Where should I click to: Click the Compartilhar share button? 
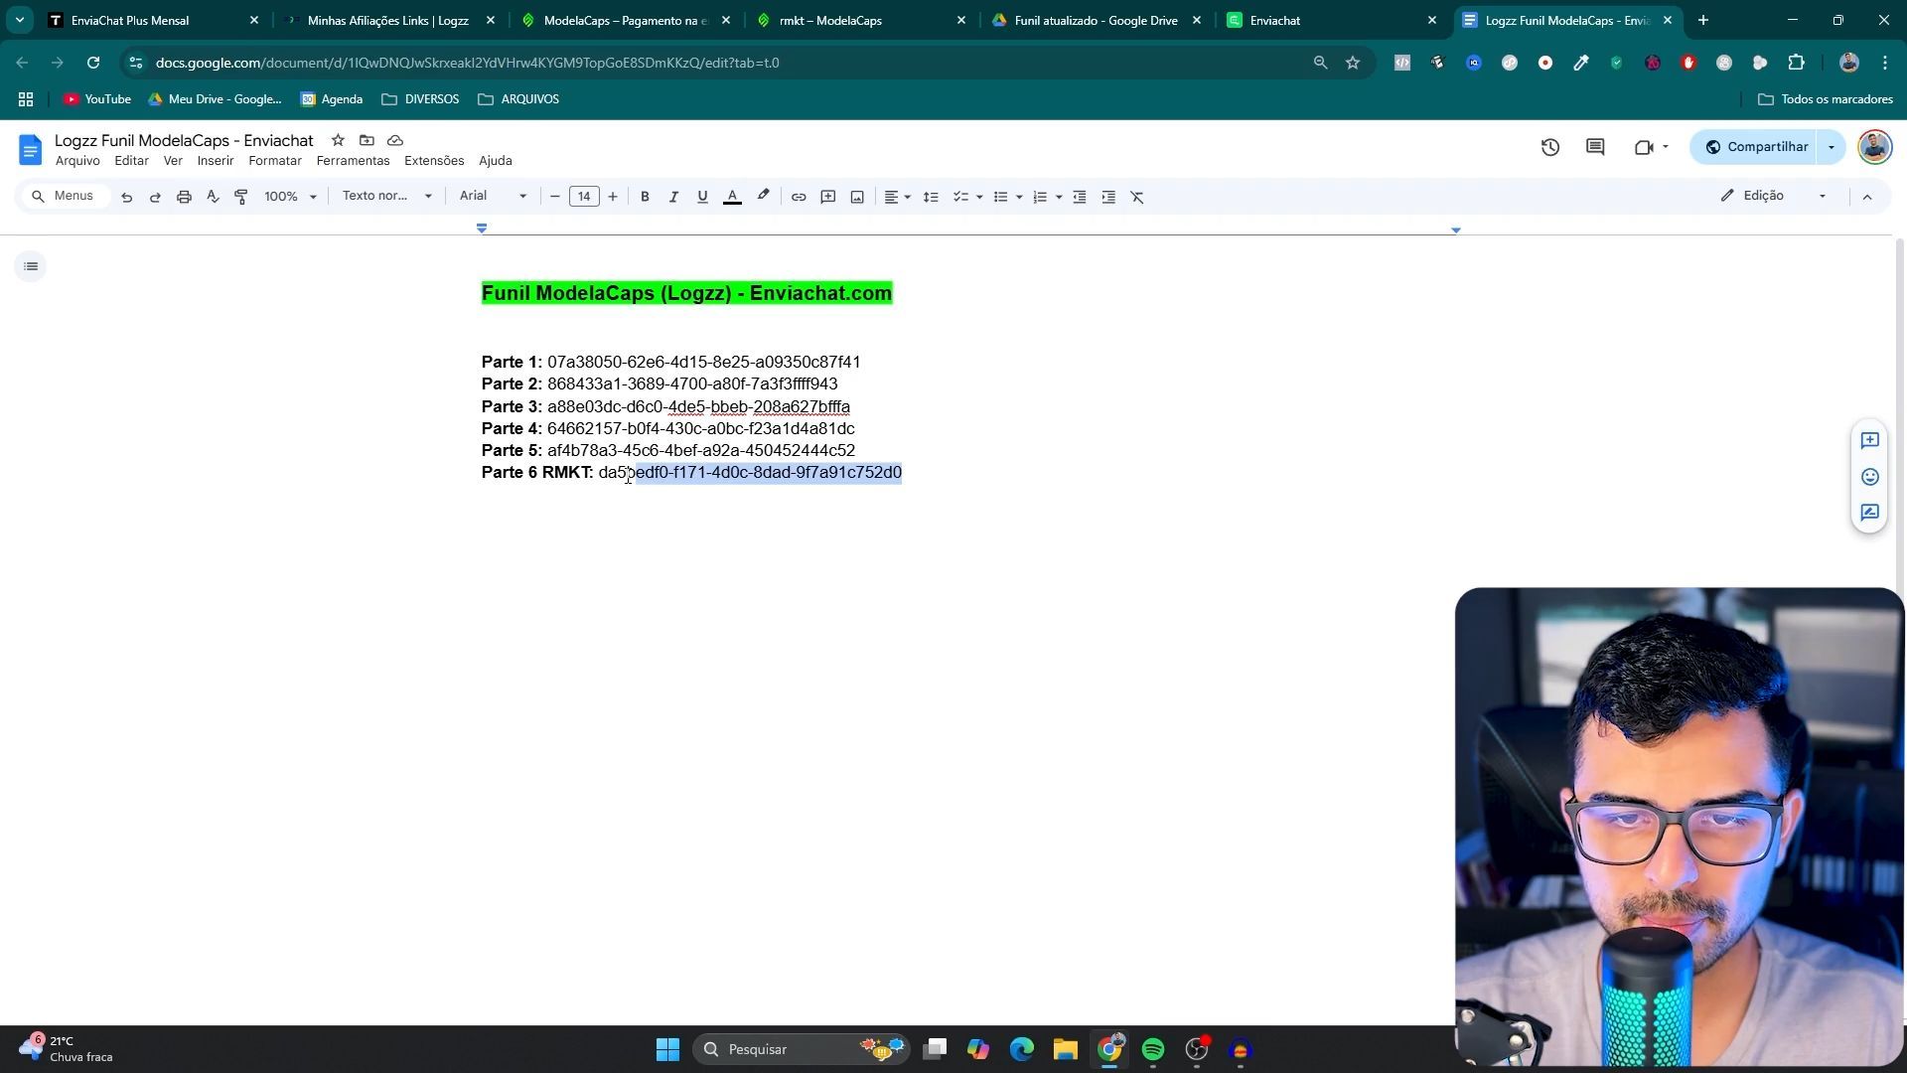point(1756,147)
